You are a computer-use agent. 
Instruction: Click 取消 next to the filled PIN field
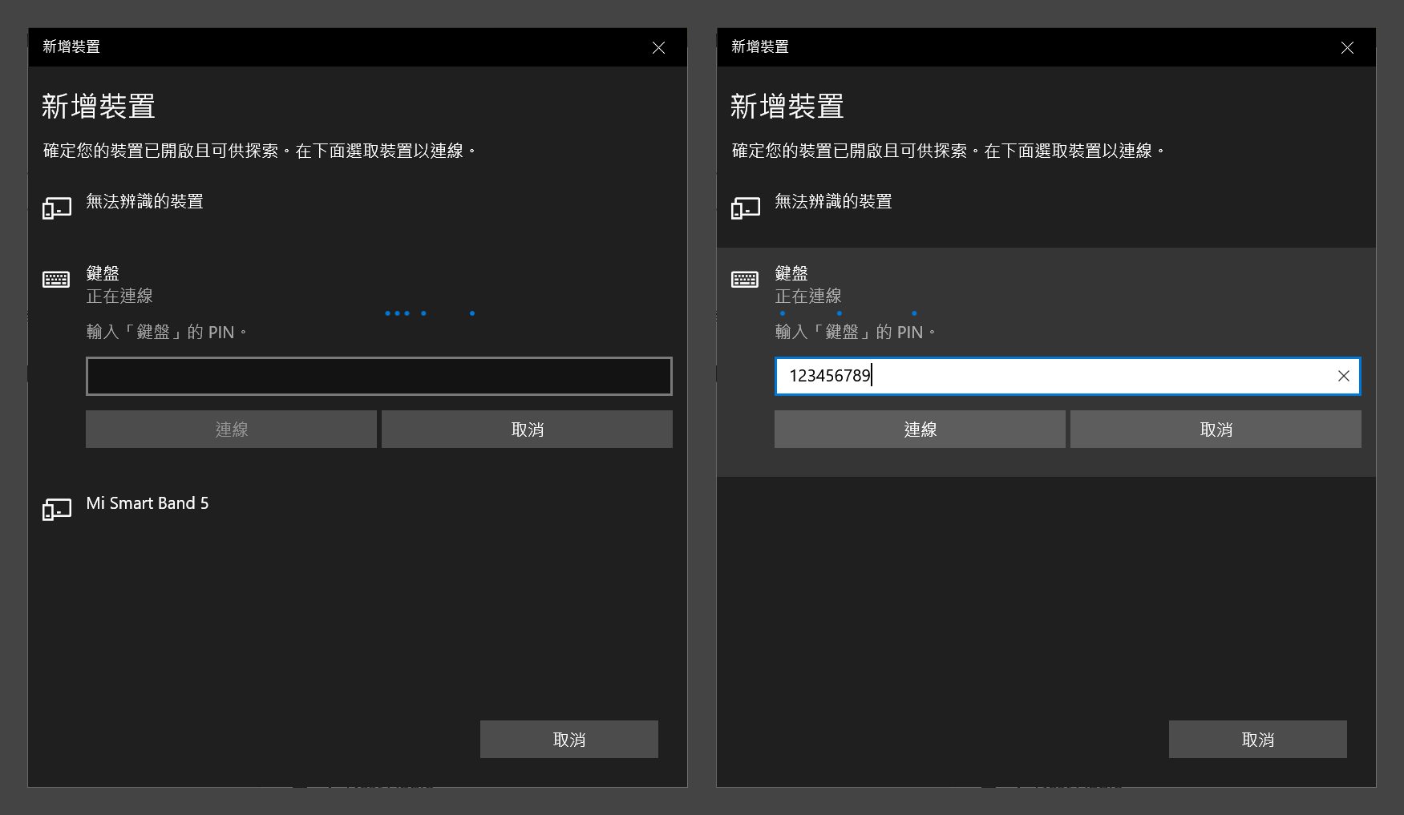click(x=1215, y=429)
